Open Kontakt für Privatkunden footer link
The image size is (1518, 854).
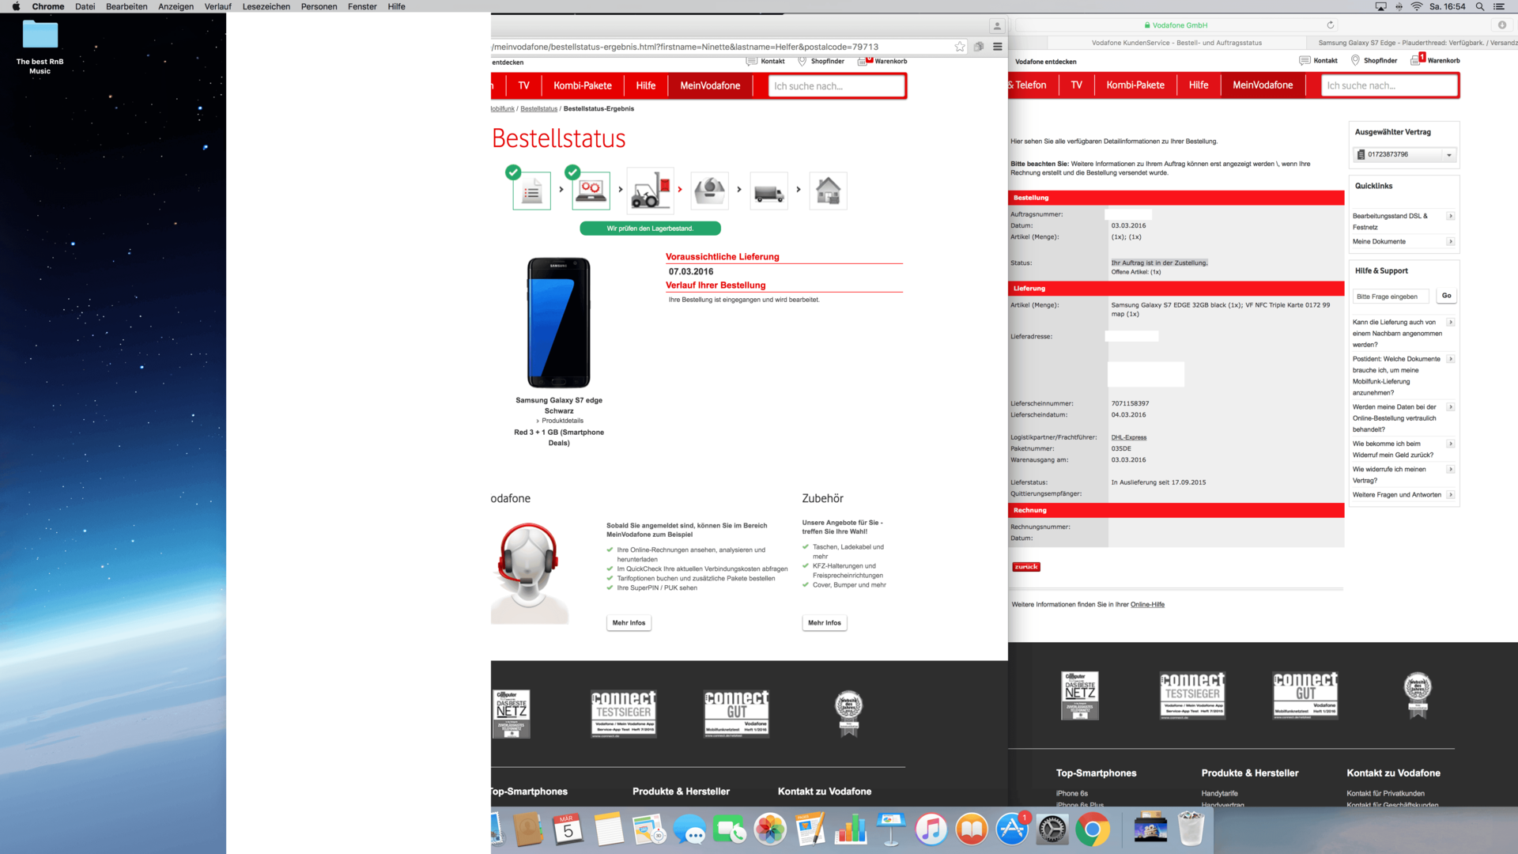click(x=1385, y=793)
